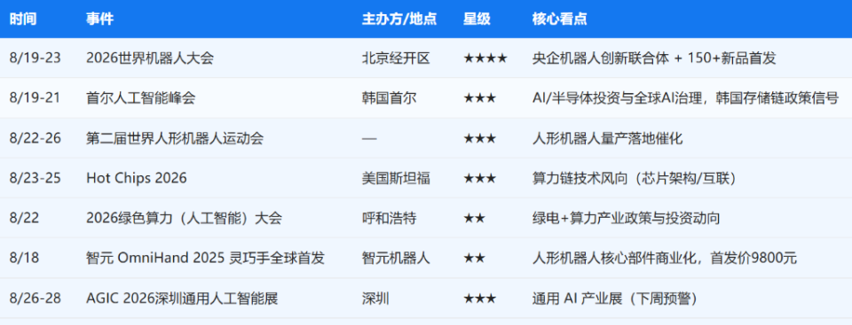The width and height of the screenshot is (852, 325).
Task: Select 2026世界机器人大会 event cell
Action: click(x=149, y=58)
